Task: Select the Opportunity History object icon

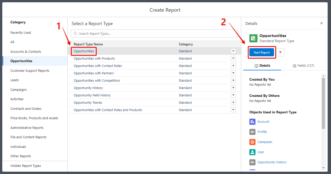Action: tap(252, 162)
